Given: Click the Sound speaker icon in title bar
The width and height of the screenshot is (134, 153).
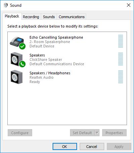Looking at the screenshot, I should (6, 5).
